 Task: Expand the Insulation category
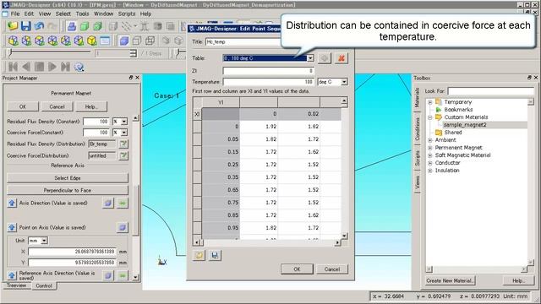[430, 171]
